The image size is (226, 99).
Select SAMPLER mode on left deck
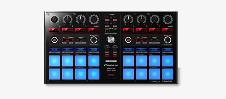(94, 49)
